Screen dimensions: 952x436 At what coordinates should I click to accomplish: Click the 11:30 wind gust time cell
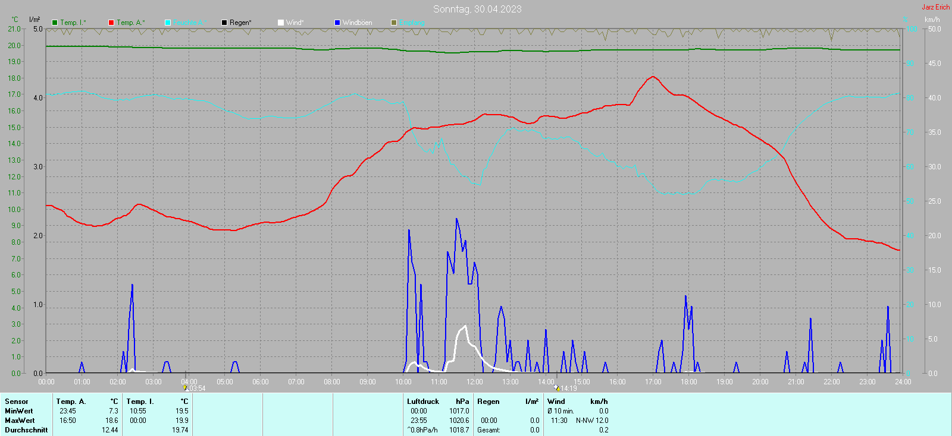coord(559,421)
